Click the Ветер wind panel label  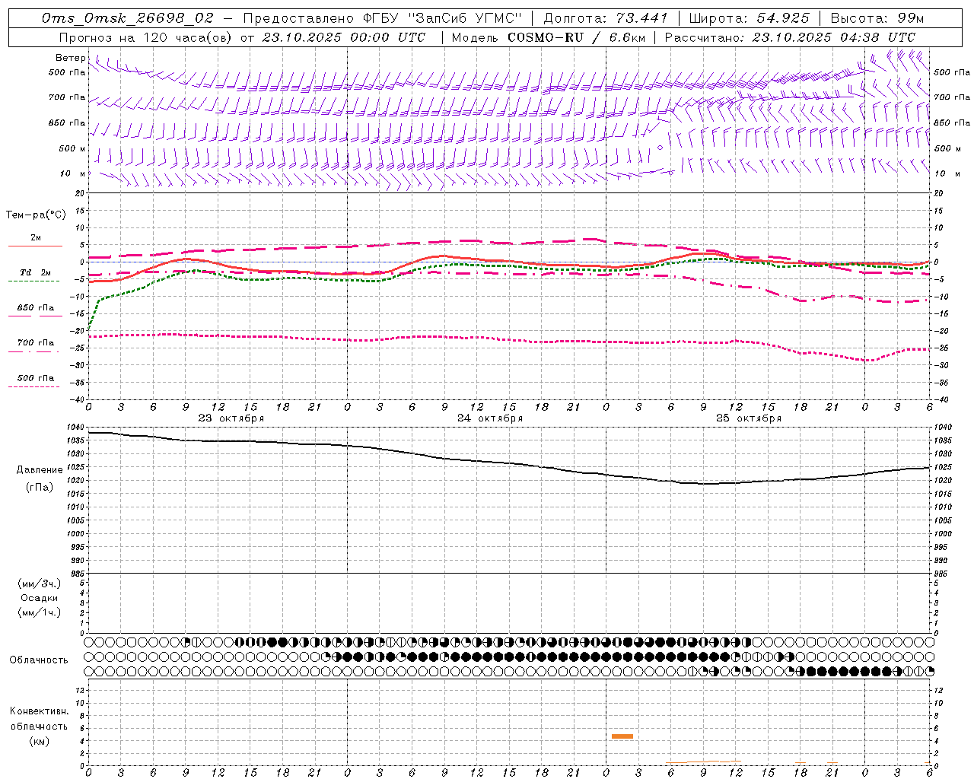(71, 58)
